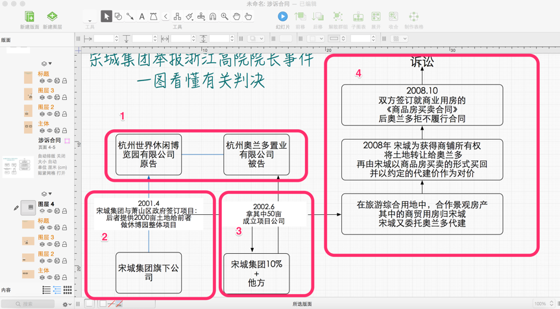Click the height input field
Screen dimensions: 560x309
(219, 38)
